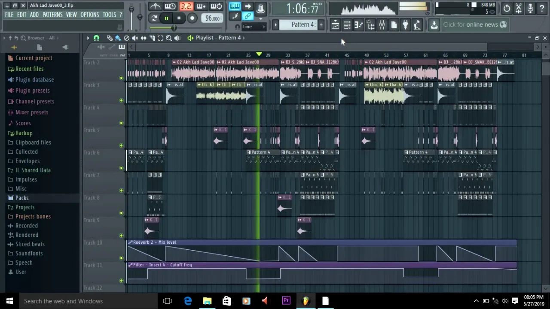Click the online news button
The width and height of the screenshot is (550, 309).
[x=475, y=24]
